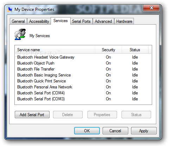This screenshot has height=147, width=169.
Task: Choose Bluetooth Basic Imaging Service entry
Action: pyautogui.click(x=83, y=75)
